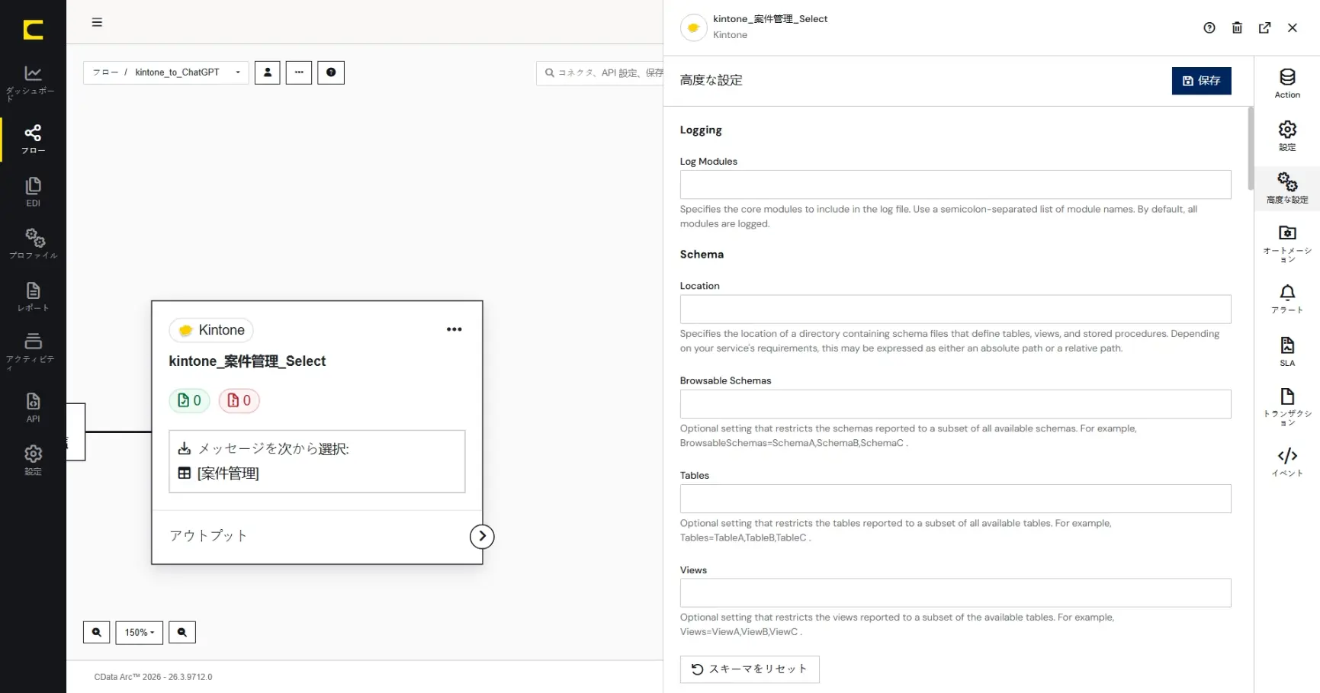
Task: Open the flow more-options ellipsis button
Action: tap(299, 72)
